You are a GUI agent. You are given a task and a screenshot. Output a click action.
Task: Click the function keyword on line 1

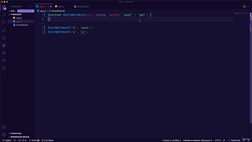tap(54, 15)
